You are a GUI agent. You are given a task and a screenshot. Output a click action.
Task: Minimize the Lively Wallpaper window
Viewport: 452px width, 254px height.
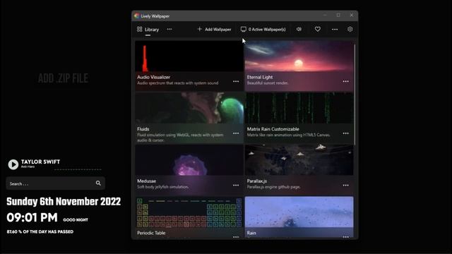click(x=325, y=16)
